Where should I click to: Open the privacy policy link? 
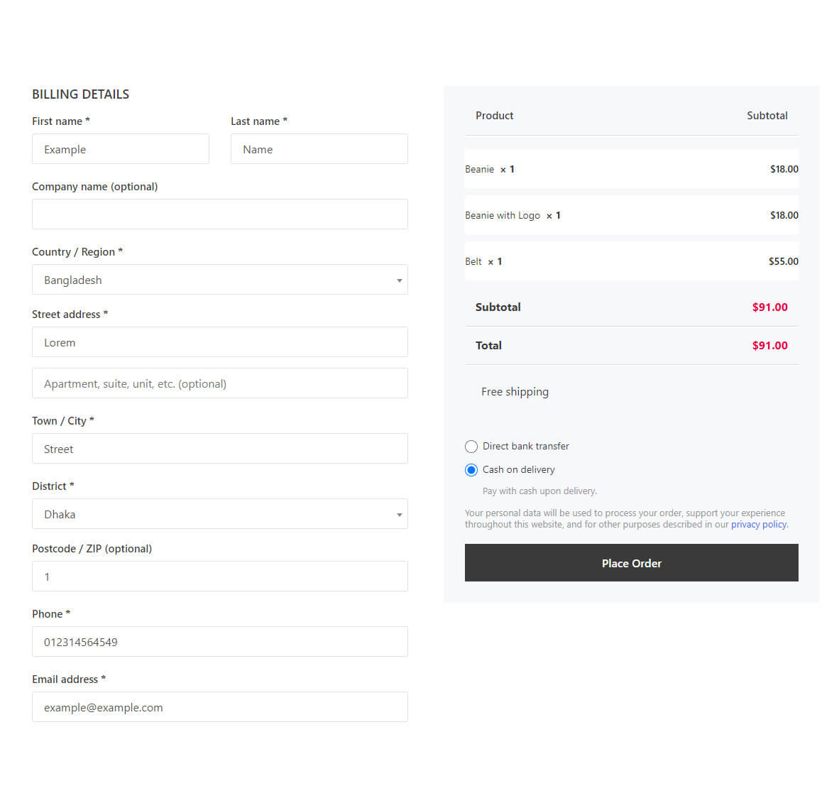pyautogui.click(x=759, y=525)
